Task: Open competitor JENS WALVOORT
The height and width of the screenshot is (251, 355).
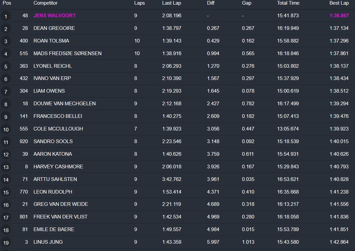Action: click(x=55, y=16)
